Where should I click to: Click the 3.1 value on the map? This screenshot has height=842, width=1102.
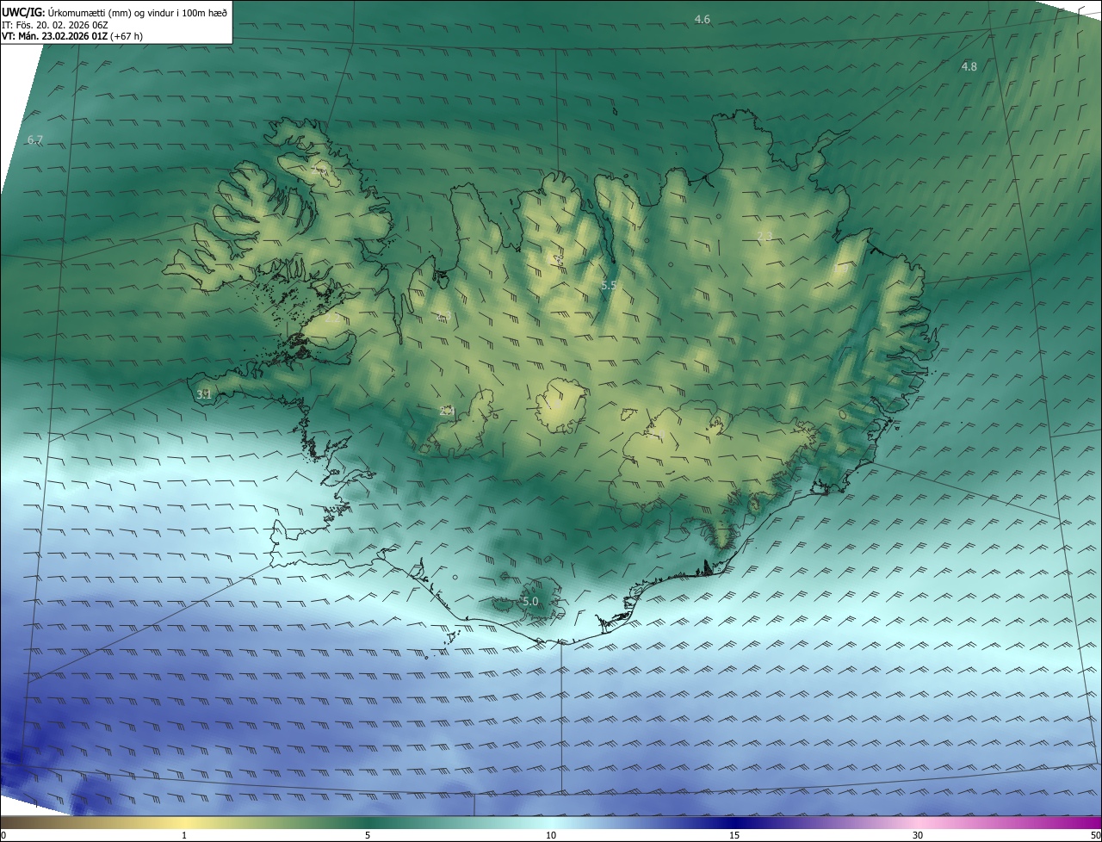pos(204,394)
